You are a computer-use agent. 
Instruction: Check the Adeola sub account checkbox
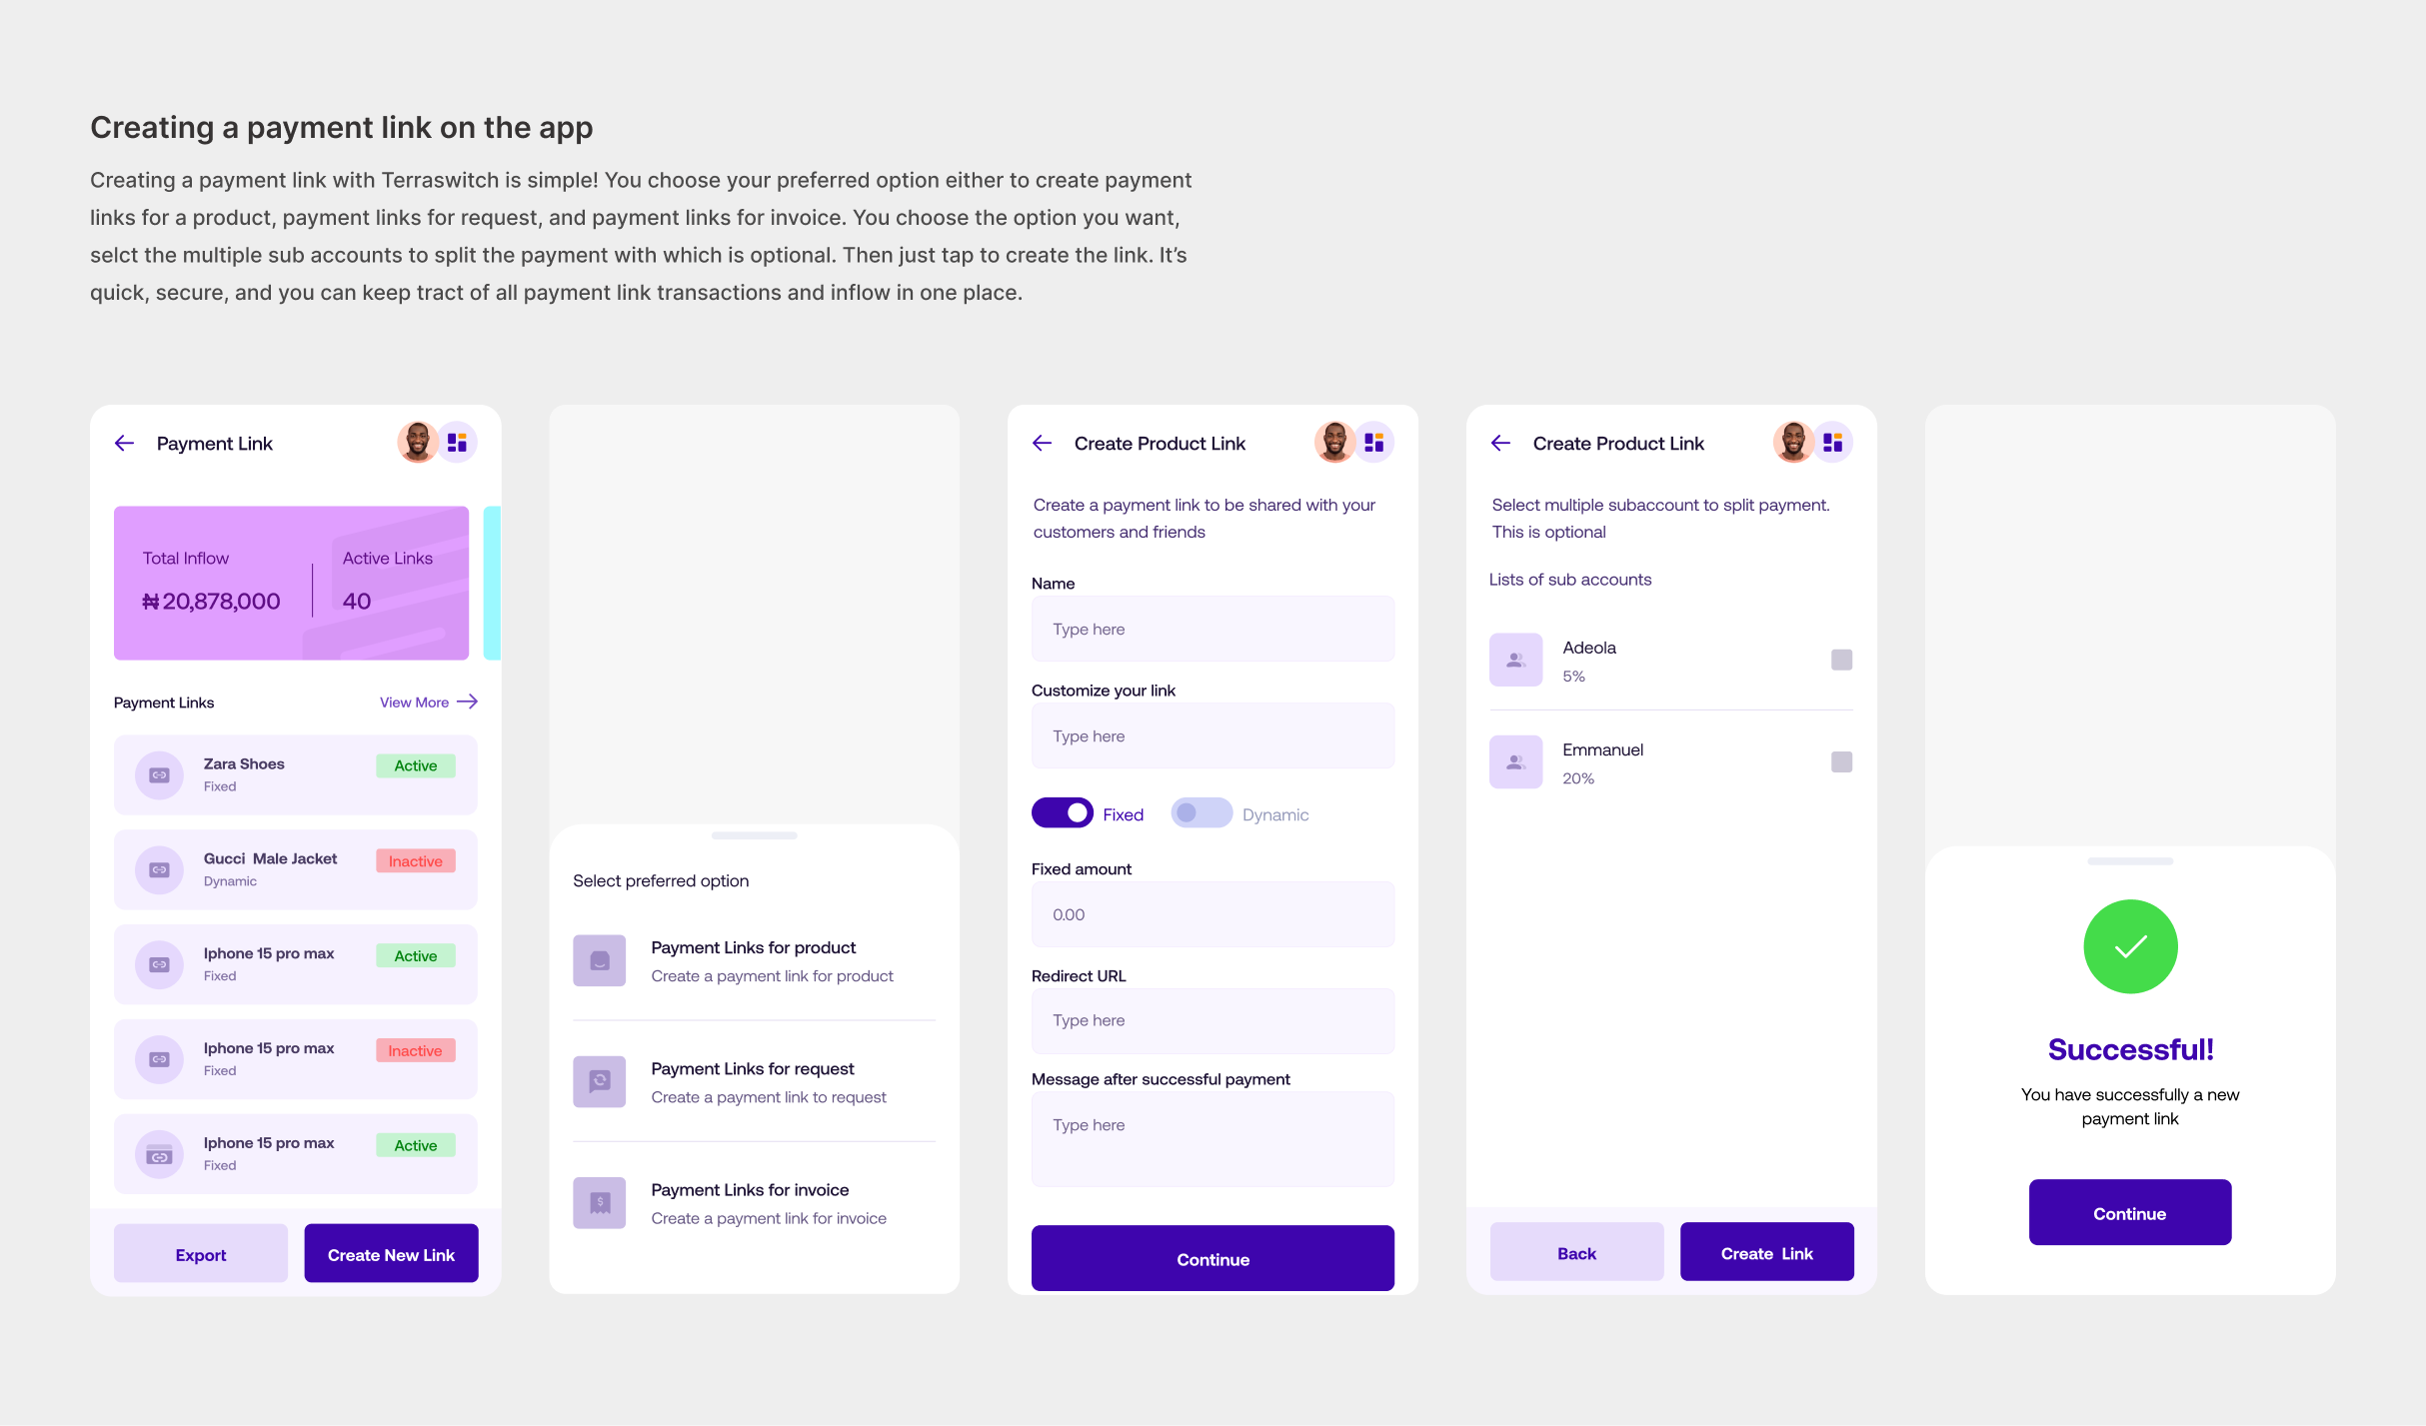pos(1841,660)
